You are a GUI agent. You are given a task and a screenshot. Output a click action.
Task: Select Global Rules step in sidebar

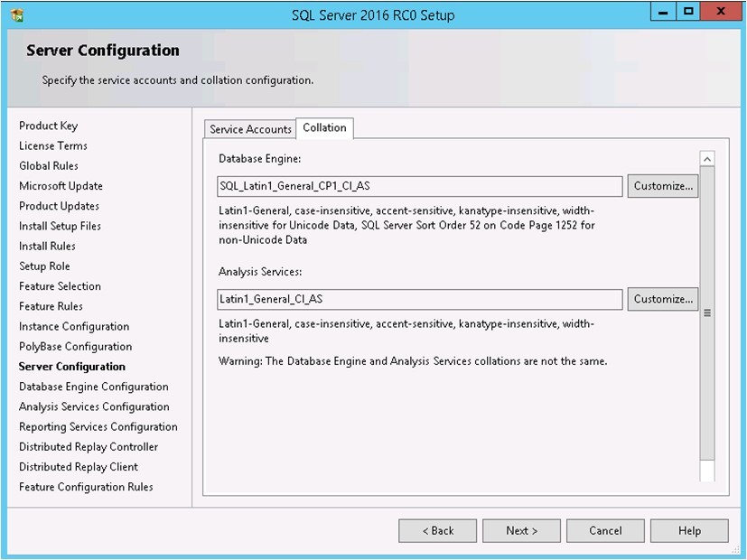point(49,165)
